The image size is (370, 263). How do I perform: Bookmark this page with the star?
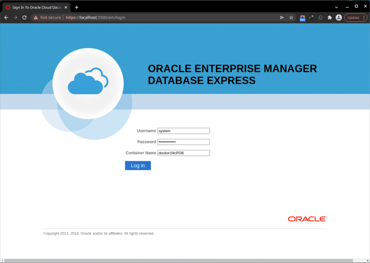291,17
